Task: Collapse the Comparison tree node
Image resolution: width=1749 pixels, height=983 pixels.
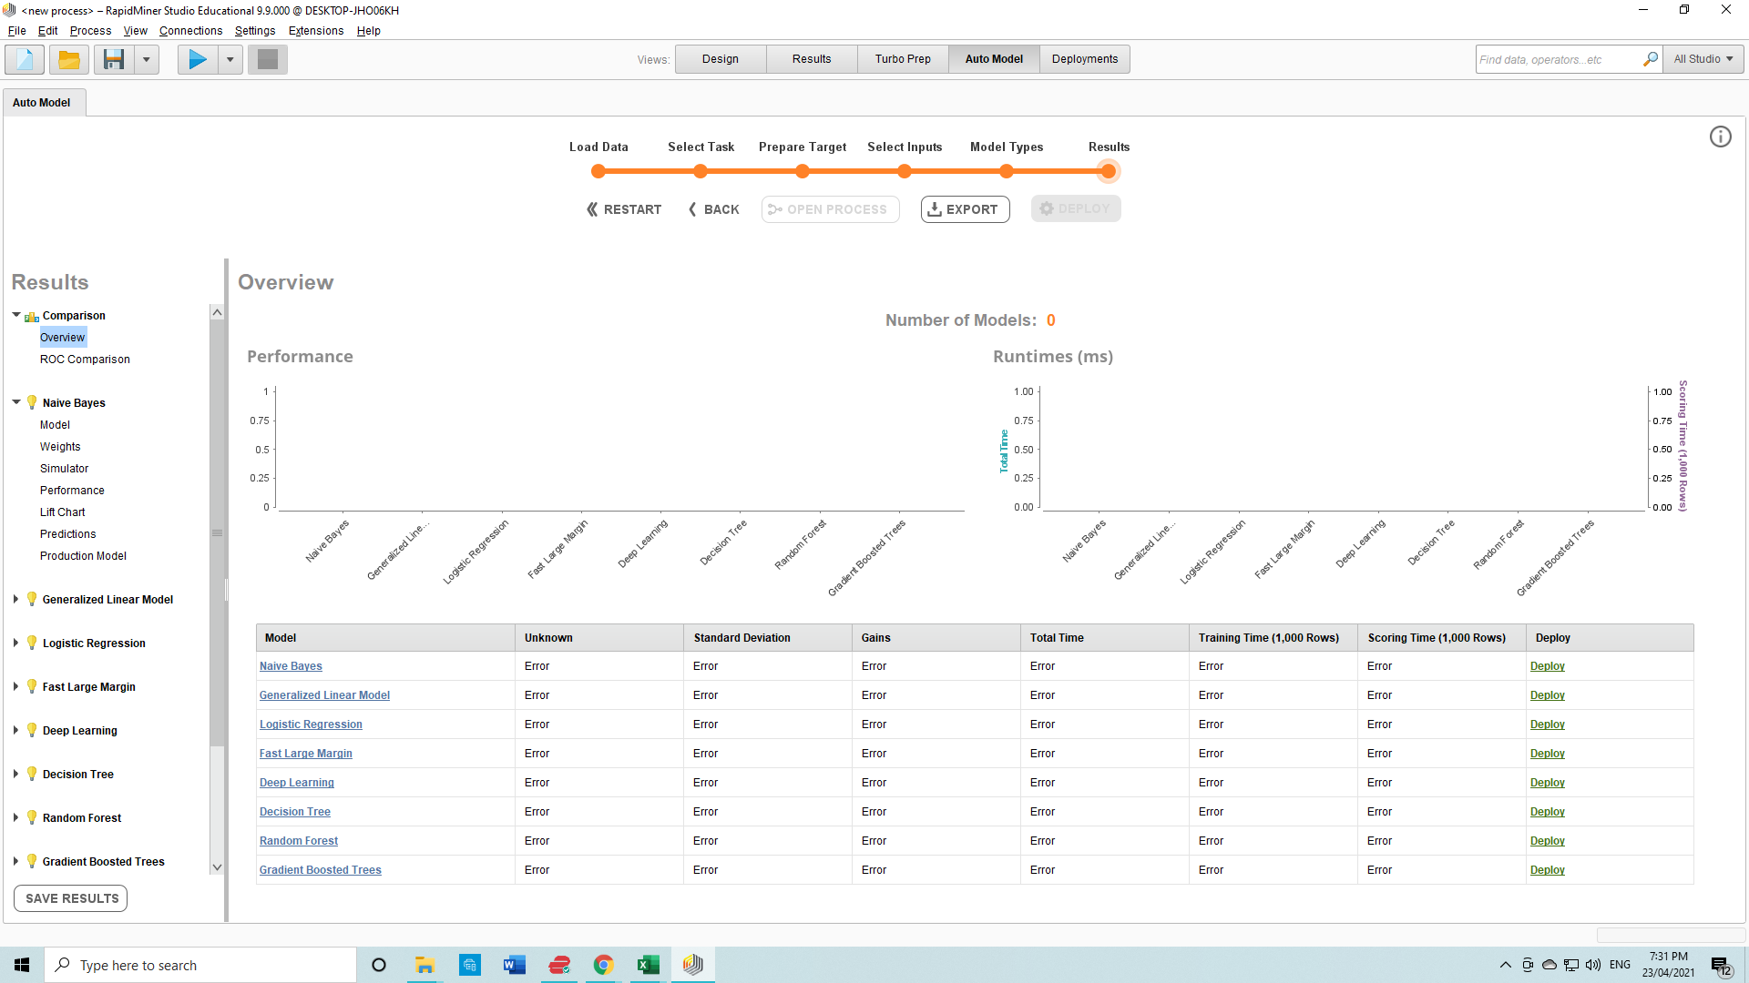Action: [16, 315]
